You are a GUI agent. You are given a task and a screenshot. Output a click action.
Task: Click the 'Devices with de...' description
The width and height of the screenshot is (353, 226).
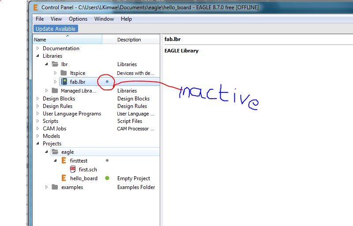click(135, 73)
